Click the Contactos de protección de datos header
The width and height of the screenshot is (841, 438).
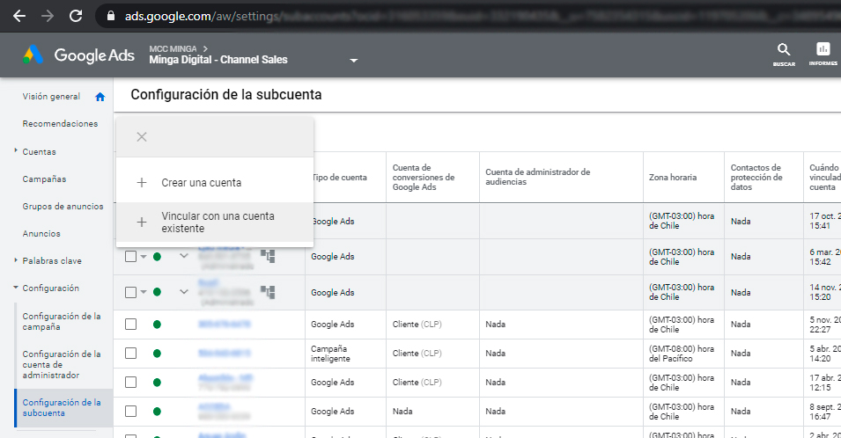click(x=756, y=178)
